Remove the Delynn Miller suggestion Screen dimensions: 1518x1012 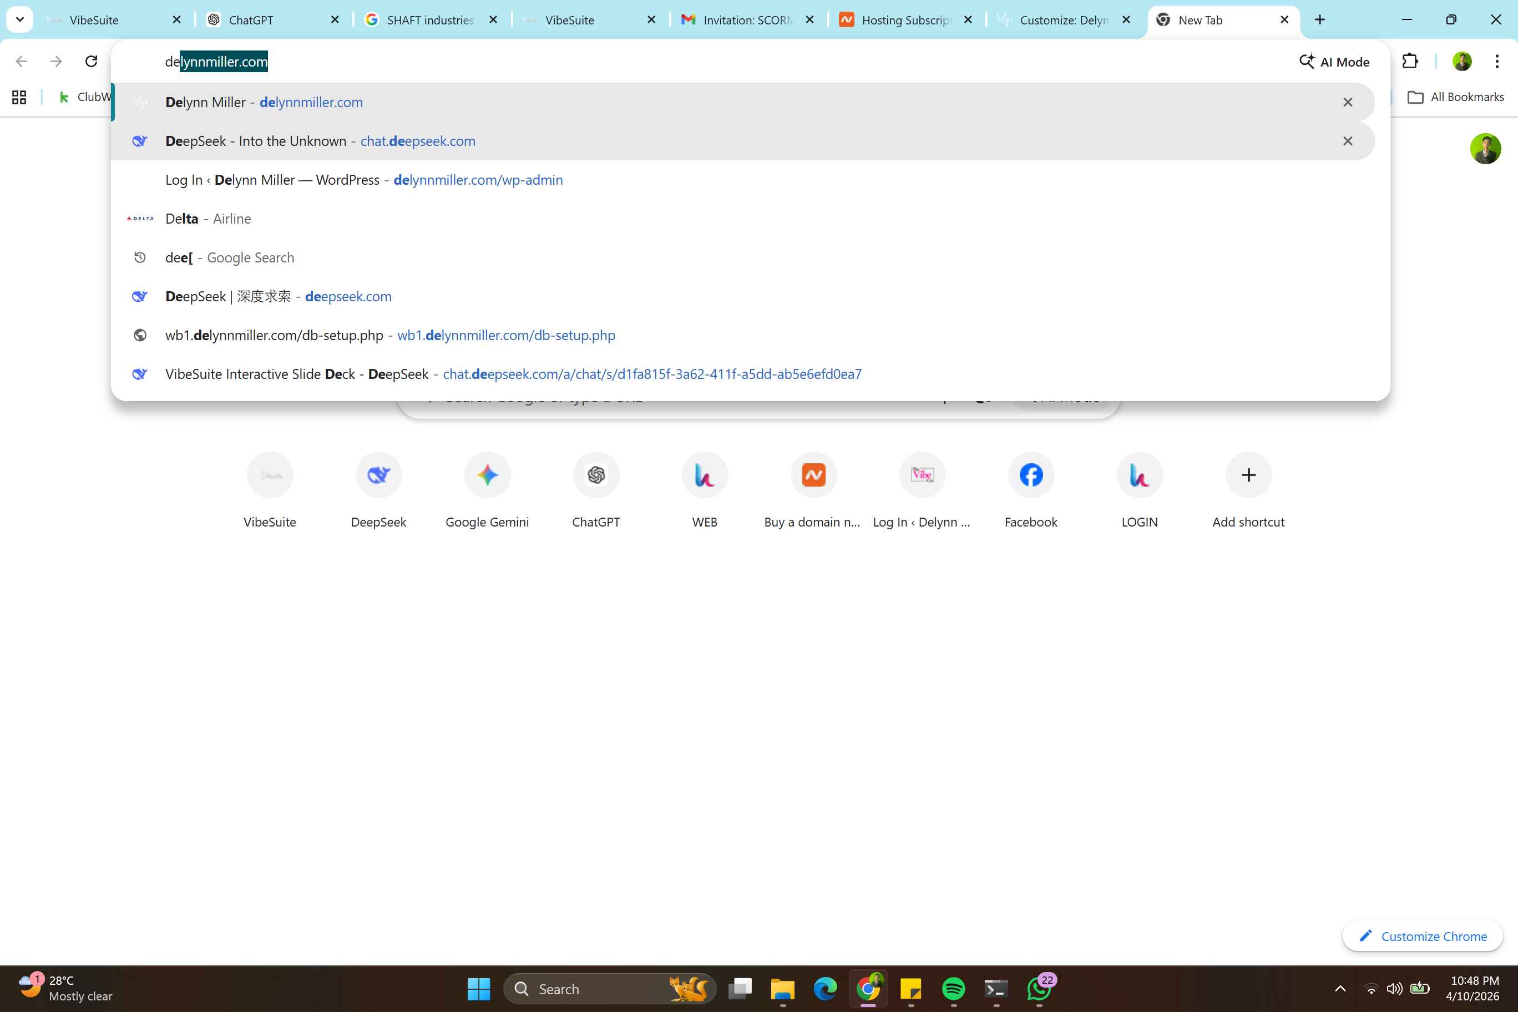[x=1348, y=102]
